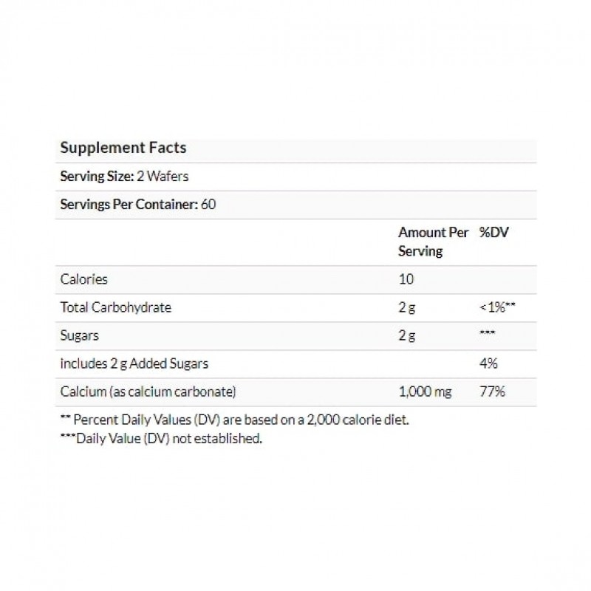
Task: Click the Amount Per Serving column header
Action: click(x=433, y=242)
